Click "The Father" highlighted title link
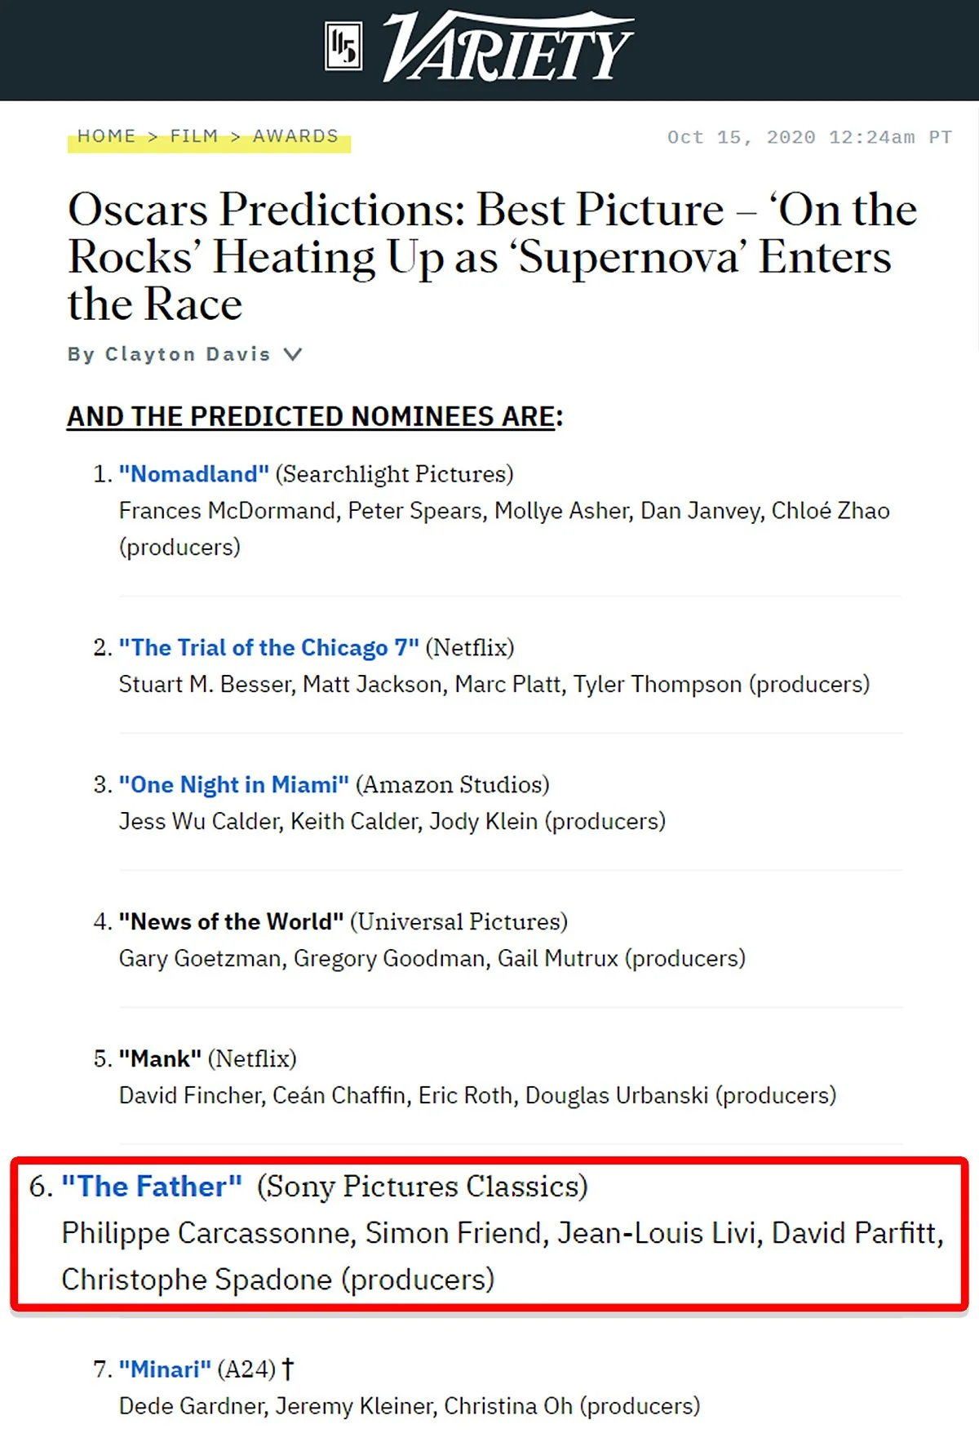Viewport: 979px width, 1451px height. (x=152, y=1187)
